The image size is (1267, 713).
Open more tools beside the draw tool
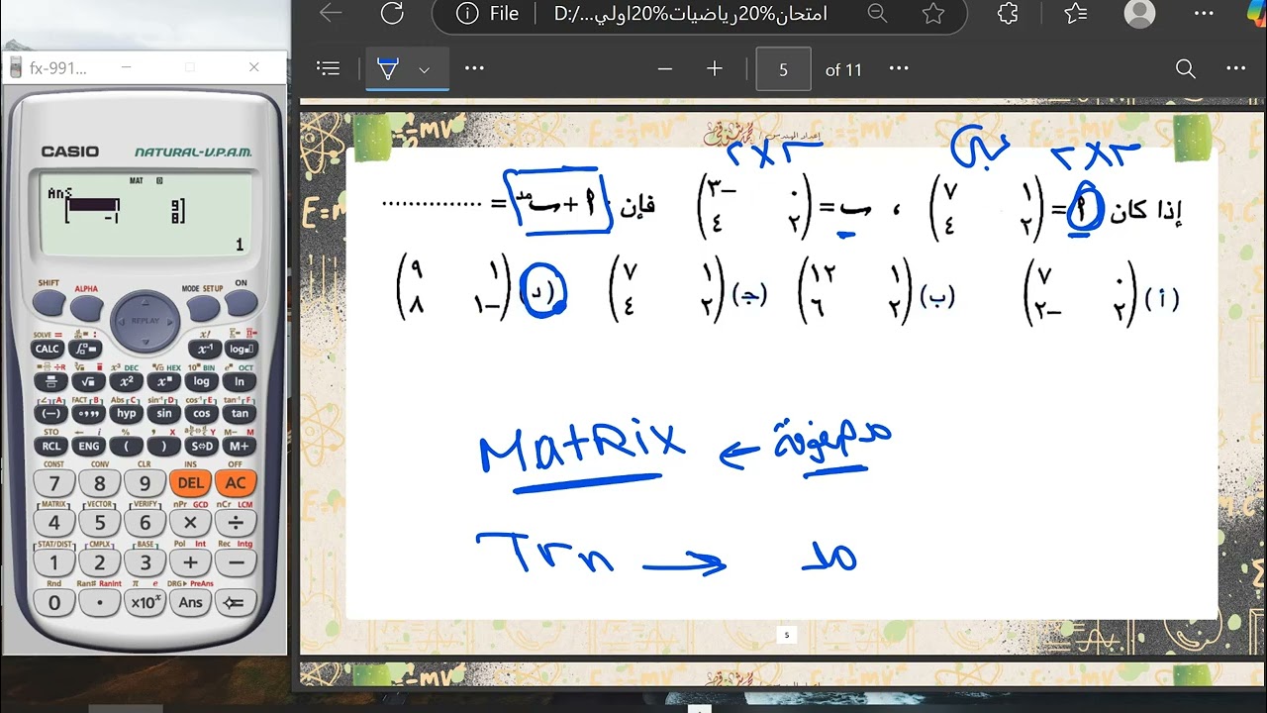474,68
